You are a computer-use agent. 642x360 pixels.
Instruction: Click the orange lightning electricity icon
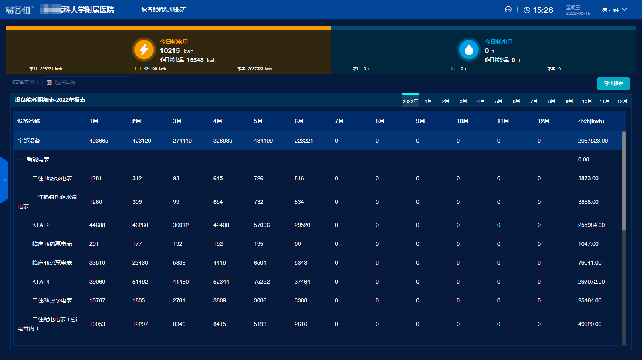click(144, 50)
